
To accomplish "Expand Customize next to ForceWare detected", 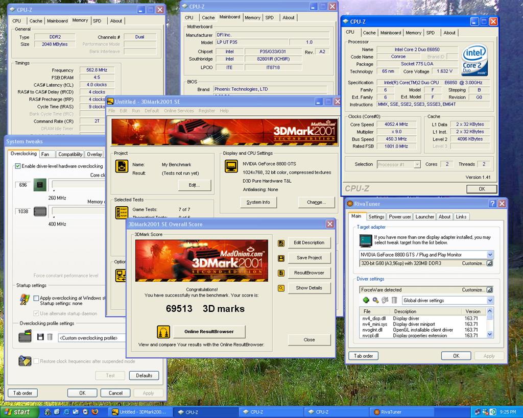I will pos(489,290).
